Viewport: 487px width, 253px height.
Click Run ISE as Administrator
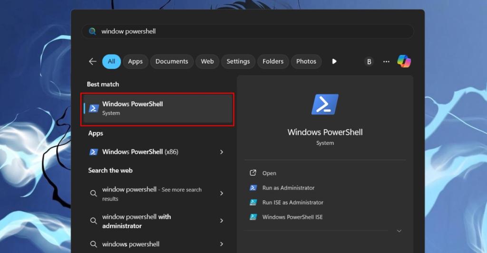[292, 202]
